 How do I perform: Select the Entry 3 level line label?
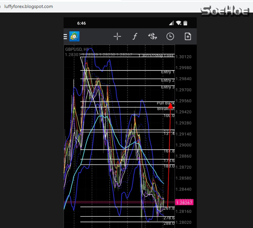click(x=168, y=87)
